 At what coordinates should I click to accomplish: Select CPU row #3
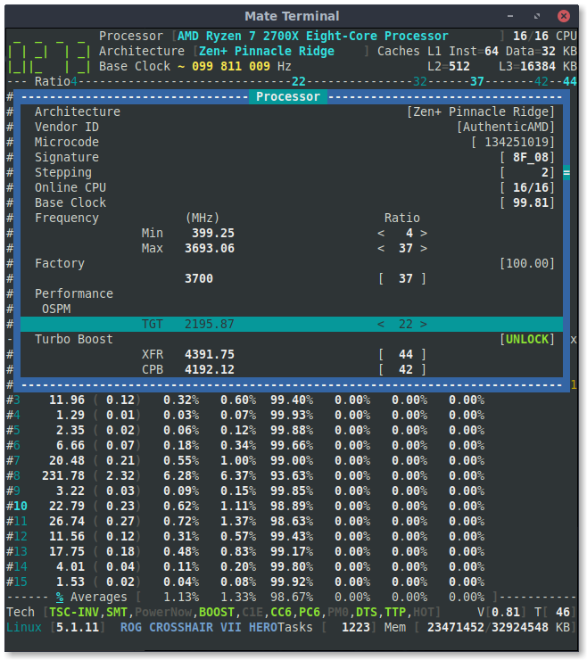245,400
